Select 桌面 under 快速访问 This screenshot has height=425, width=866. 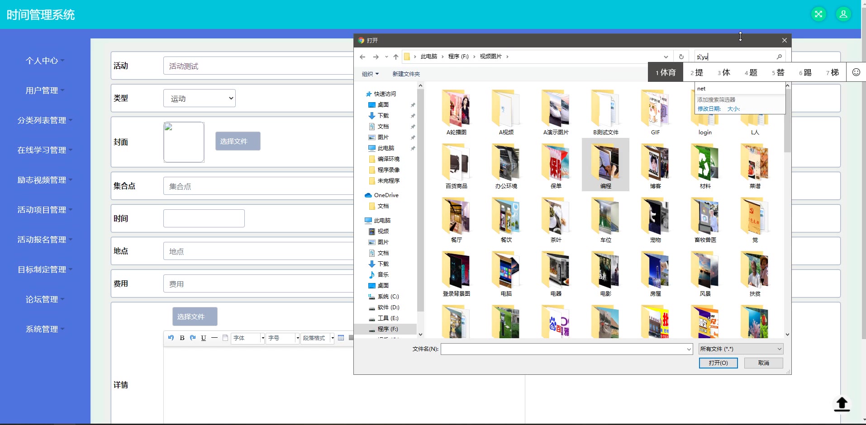click(x=383, y=104)
